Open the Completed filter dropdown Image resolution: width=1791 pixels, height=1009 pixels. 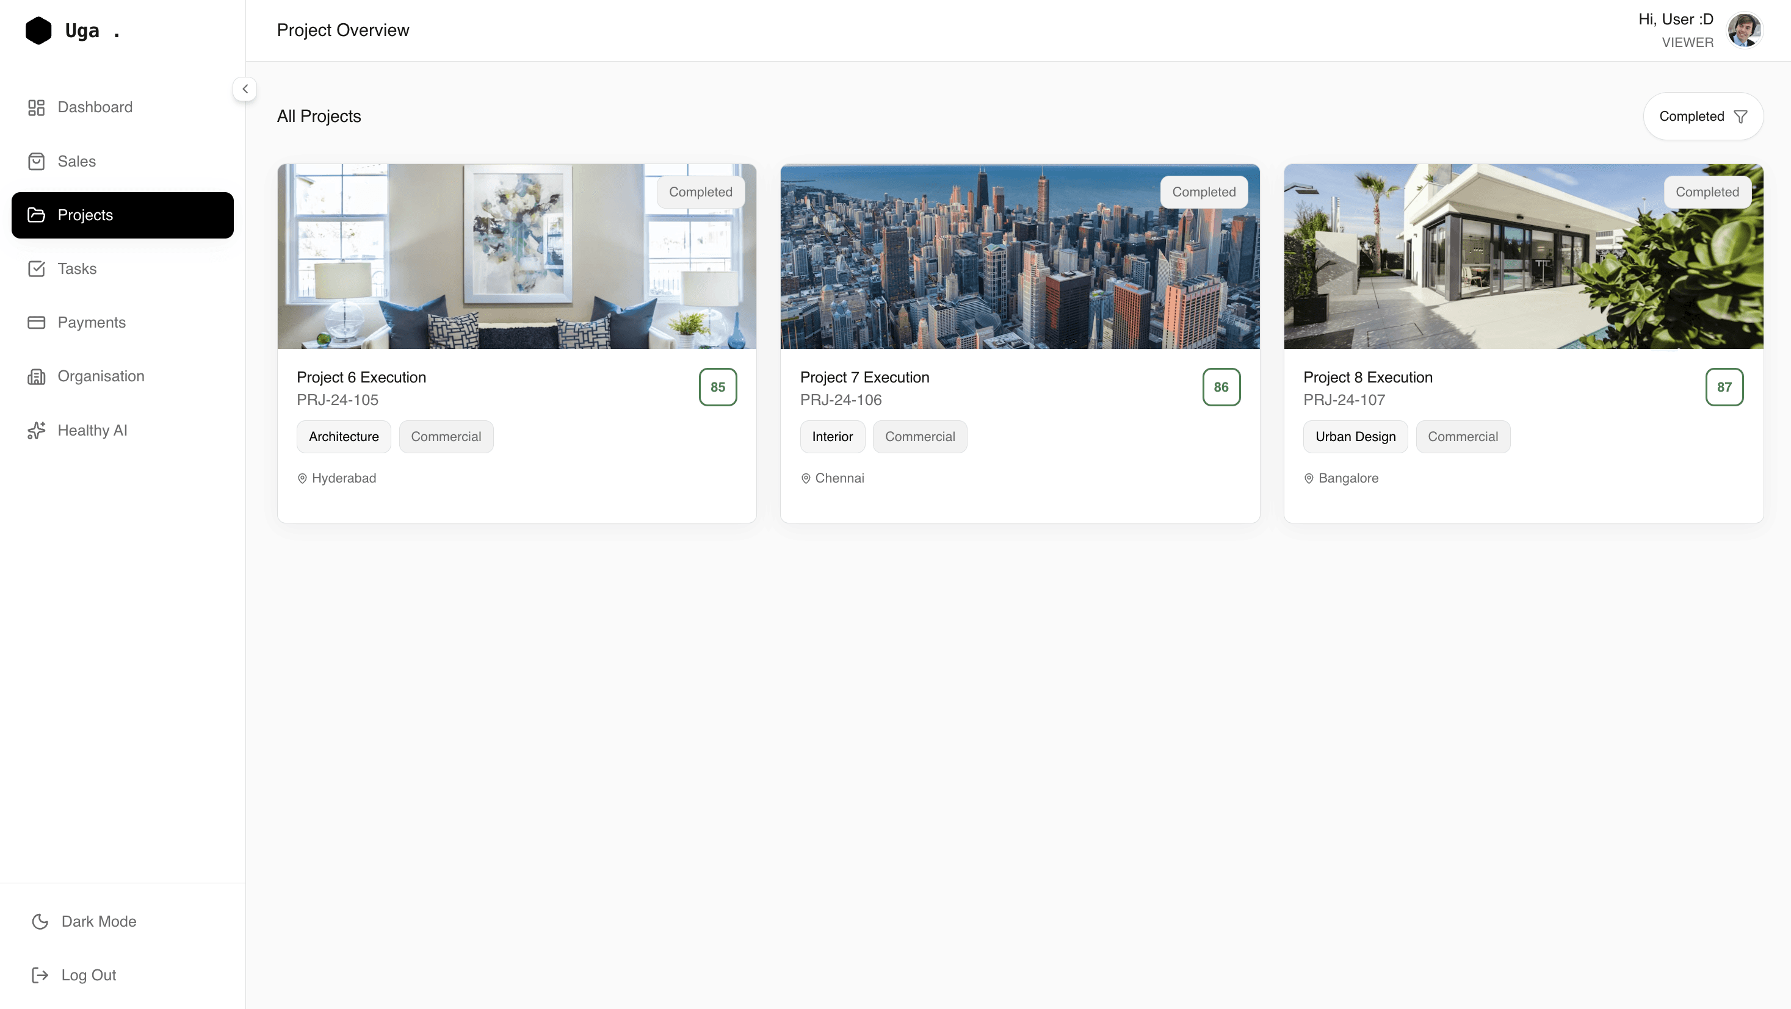[x=1691, y=116]
